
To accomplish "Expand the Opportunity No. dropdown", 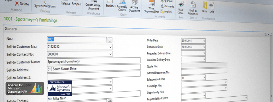I will [226, 88].
